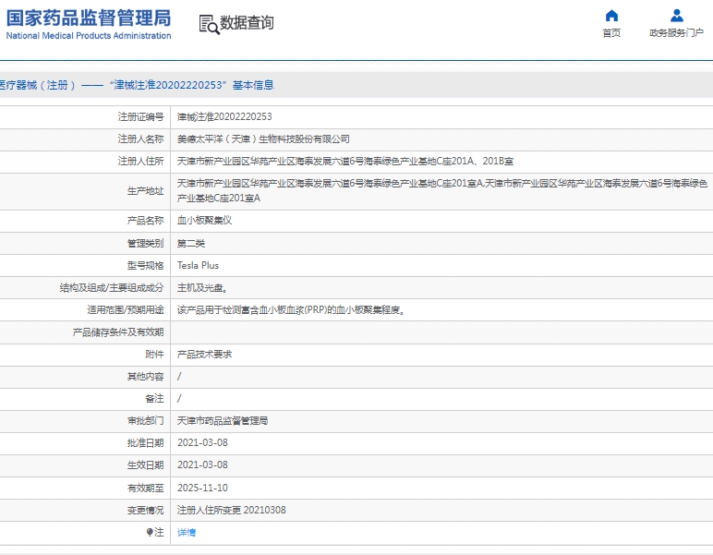Select the 其他内容 label
The image size is (713, 555).
click(x=146, y=377)
